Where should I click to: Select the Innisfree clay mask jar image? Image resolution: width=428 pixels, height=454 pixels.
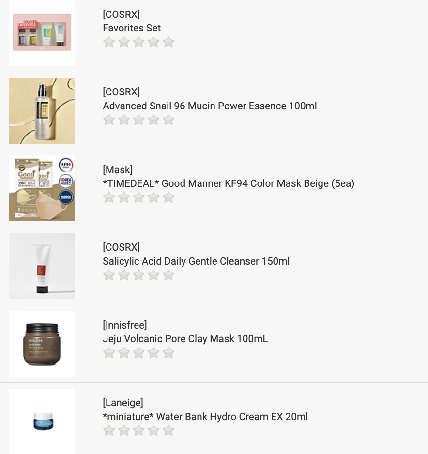click(x=42, y=344)
